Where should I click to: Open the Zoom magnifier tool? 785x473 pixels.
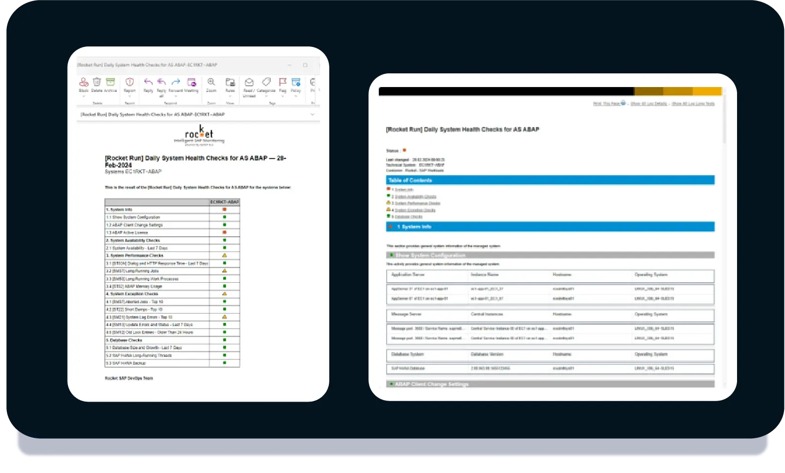click(211, 82)
